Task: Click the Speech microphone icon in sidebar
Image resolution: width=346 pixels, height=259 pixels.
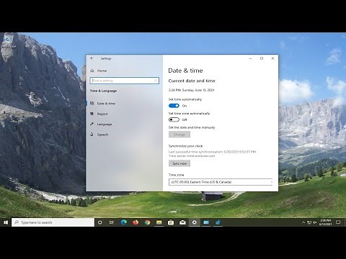Action: (92, 135)
